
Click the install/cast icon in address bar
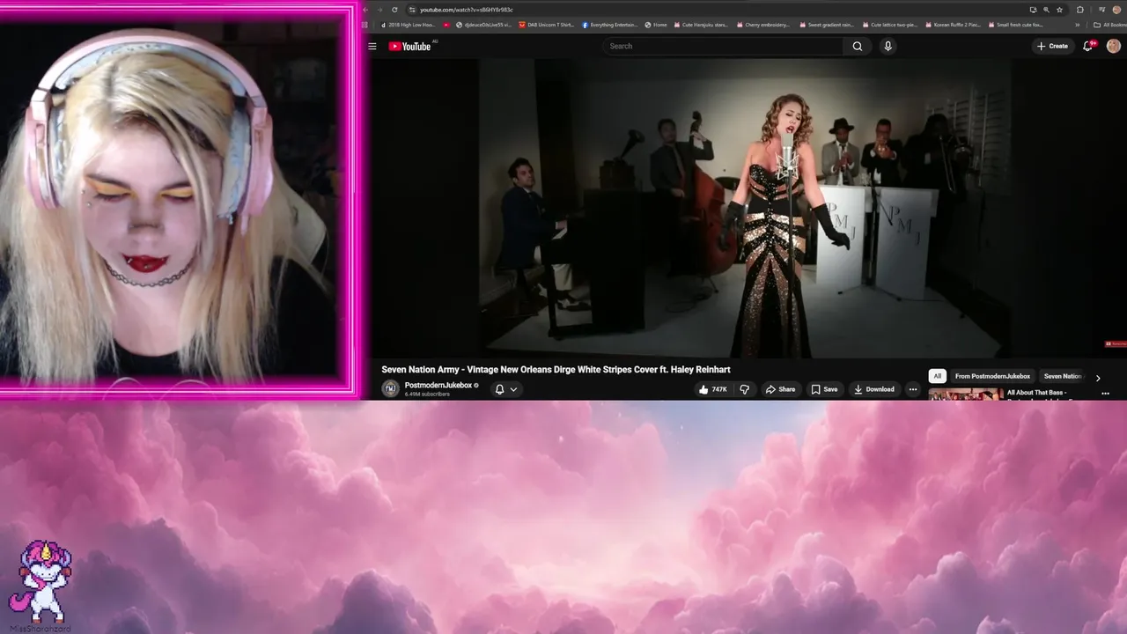tap(1033, 10)
